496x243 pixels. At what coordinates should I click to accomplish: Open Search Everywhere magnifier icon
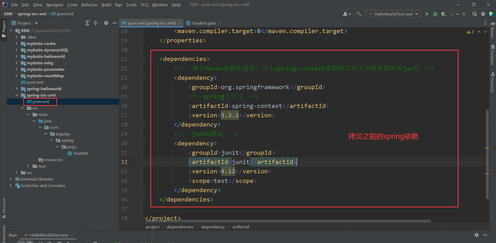pos(475,14)
